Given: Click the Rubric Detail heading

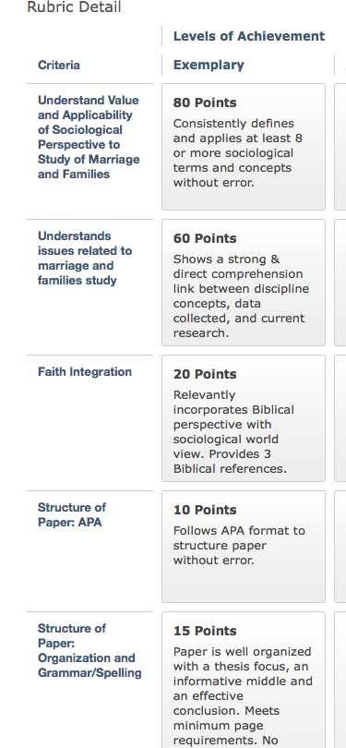Looking at the screenshot, I should (x=74, y=7).
